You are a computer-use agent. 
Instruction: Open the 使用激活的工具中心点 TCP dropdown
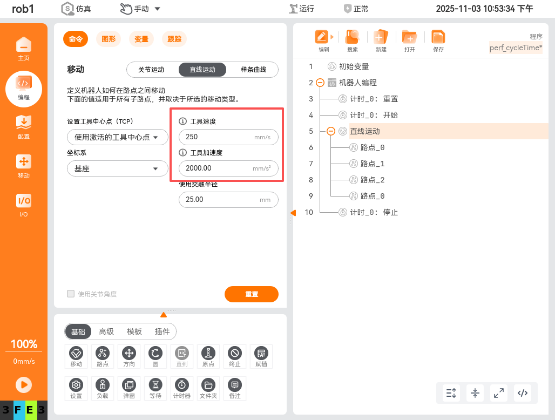tap(117, 137)
